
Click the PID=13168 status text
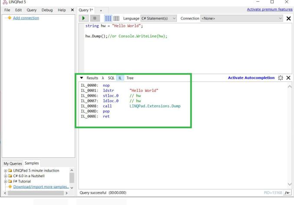(273, 192)
